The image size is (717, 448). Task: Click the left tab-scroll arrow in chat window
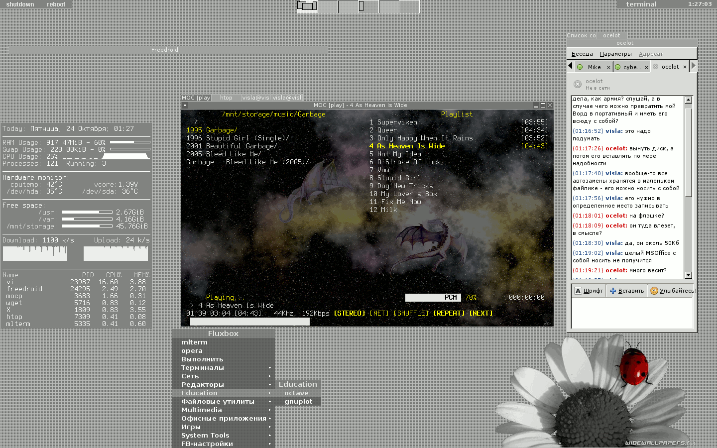click(570, 66)
